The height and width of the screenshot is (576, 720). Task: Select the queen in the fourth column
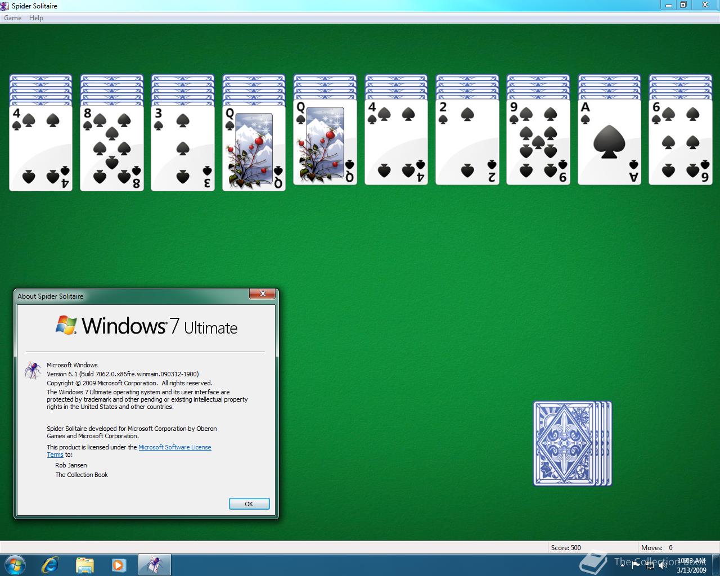(x=254, y=148)
